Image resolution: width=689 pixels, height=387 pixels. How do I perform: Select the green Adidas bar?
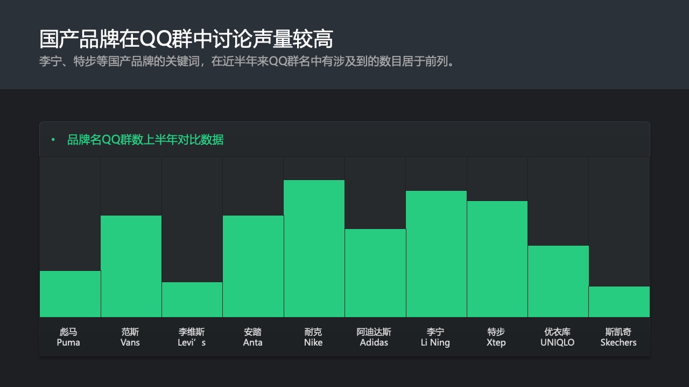(x=375, y=273)
